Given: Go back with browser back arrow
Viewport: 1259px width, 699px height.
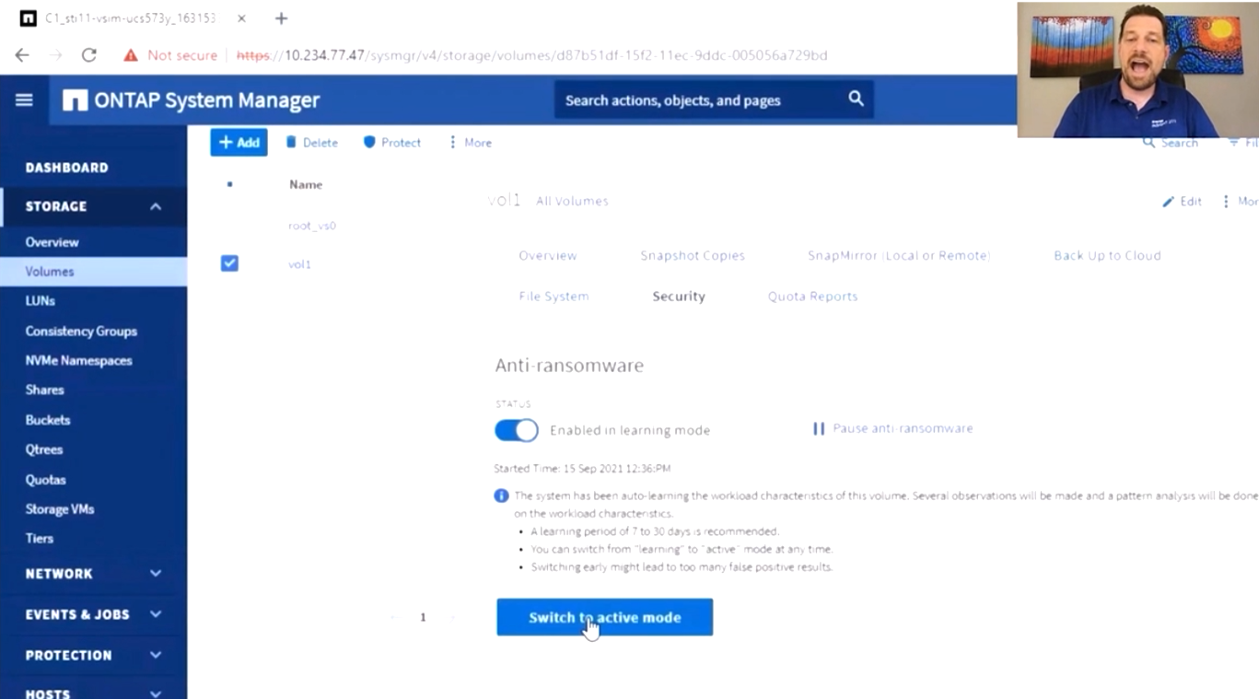Looking at the screenshot, I should (22, 55).
